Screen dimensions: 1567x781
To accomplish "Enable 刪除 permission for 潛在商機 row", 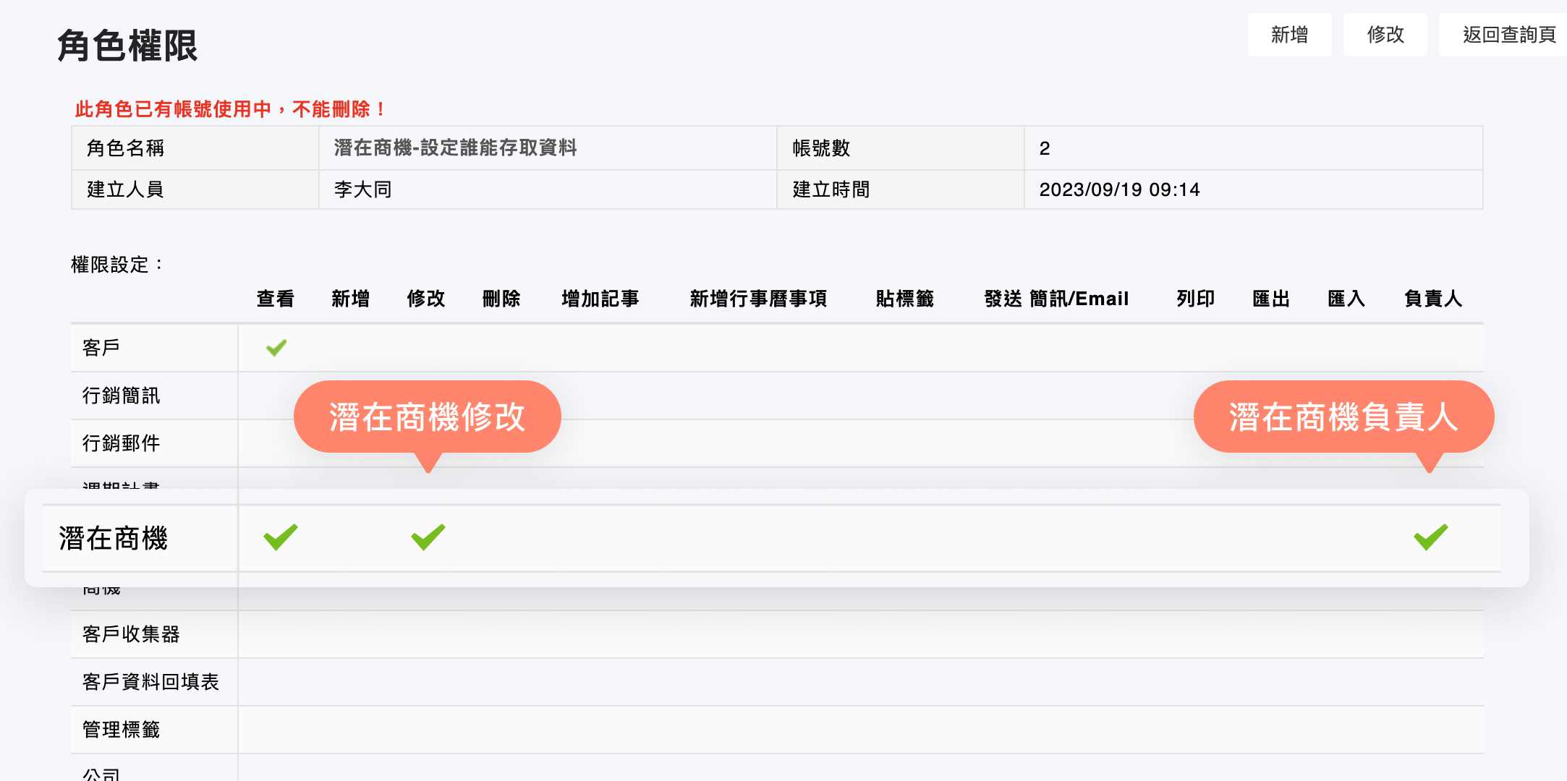I will [x=502, y=537].
